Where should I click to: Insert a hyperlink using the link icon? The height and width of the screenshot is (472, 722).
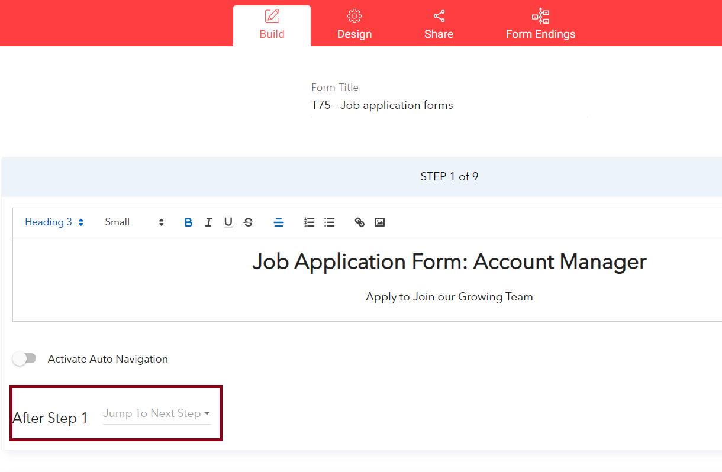click(359, 222)
